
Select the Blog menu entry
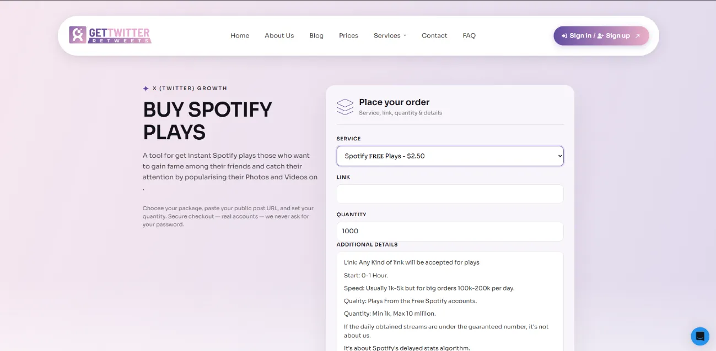(316, 35)
